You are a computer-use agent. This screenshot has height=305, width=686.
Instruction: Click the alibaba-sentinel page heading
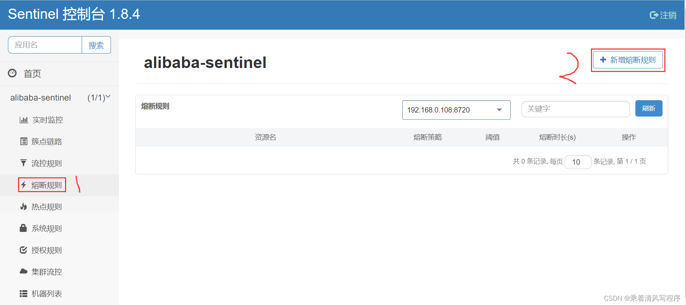(x=205, y=62)
